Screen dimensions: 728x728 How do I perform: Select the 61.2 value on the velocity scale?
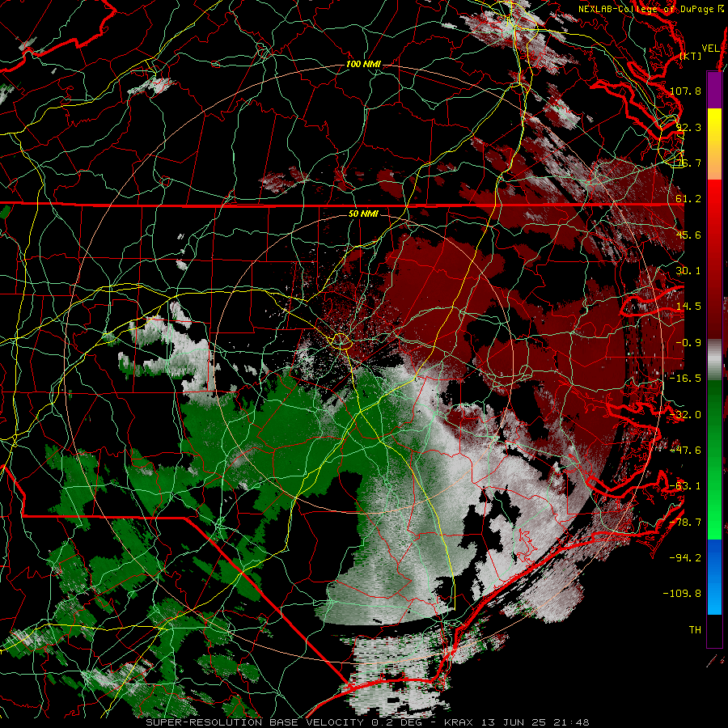[x=688, y=199]
